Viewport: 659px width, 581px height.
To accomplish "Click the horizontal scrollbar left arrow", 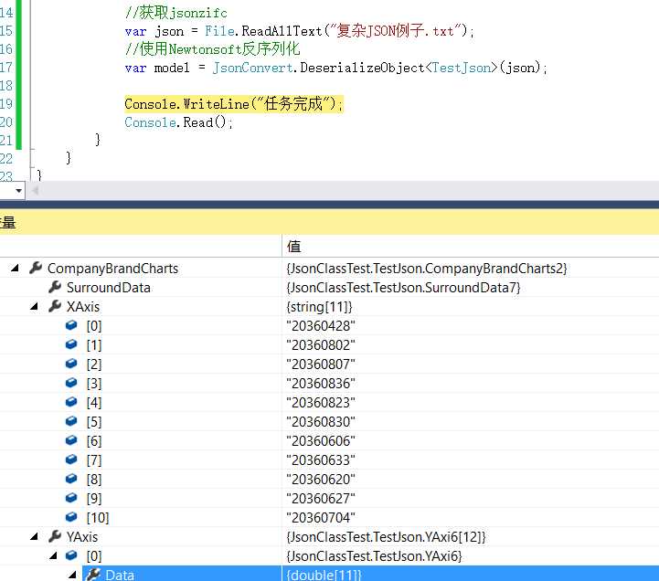I will pyautogui.click(x=36, y=191).
